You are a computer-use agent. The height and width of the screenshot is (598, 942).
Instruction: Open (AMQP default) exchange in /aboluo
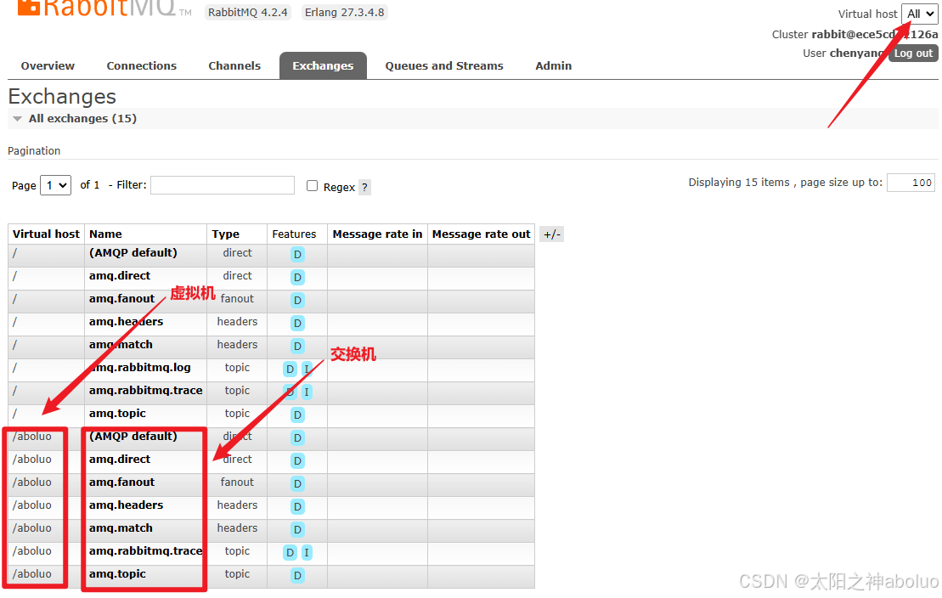click(x=133, y=437)
